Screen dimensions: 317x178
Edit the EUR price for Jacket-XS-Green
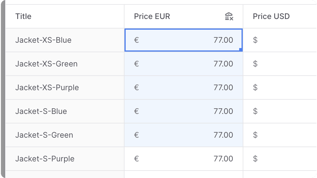point(184,64)
